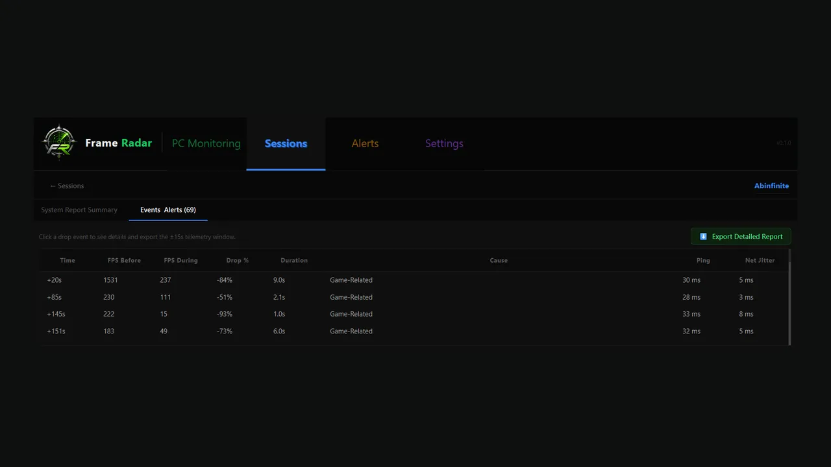Click the Duration column header
Image resolution: width=831 pixels, height=467 pixels.
[x=294, y=261]
